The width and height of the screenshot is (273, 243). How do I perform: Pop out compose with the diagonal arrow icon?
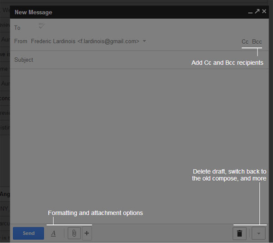257,11
